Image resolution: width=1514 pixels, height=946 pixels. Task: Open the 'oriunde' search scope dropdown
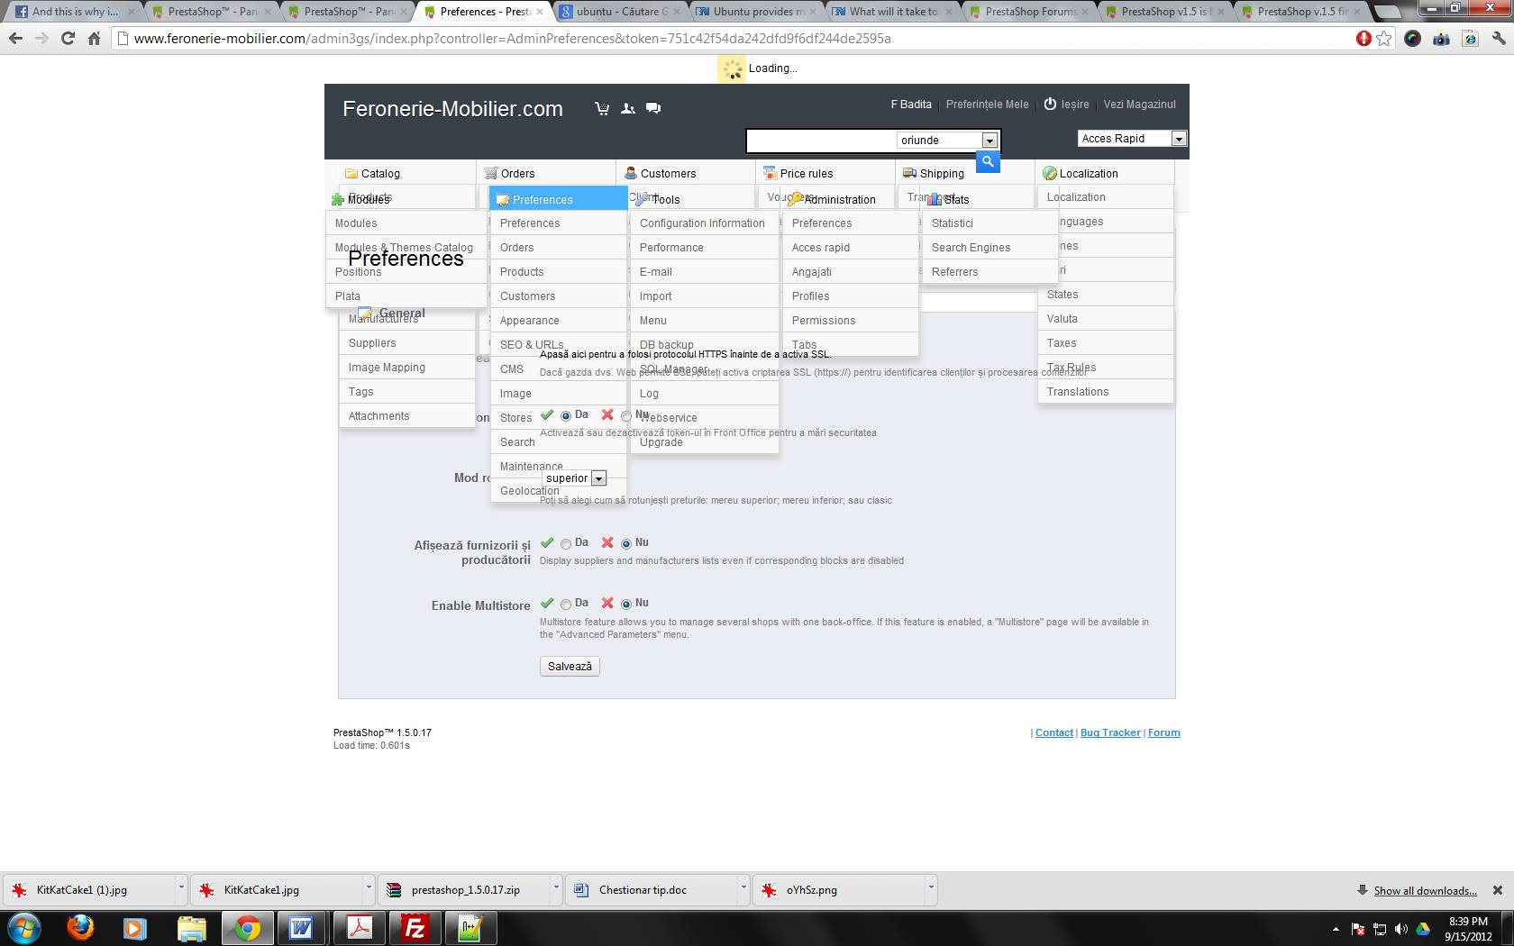[x=947, y=141]
